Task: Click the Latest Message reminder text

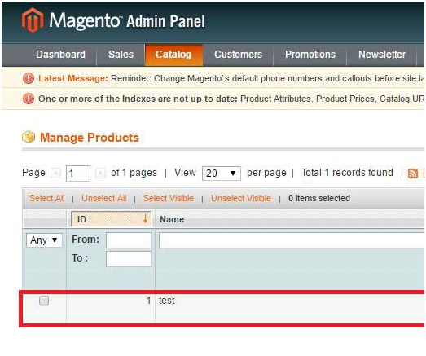Action: pos(268,78)
